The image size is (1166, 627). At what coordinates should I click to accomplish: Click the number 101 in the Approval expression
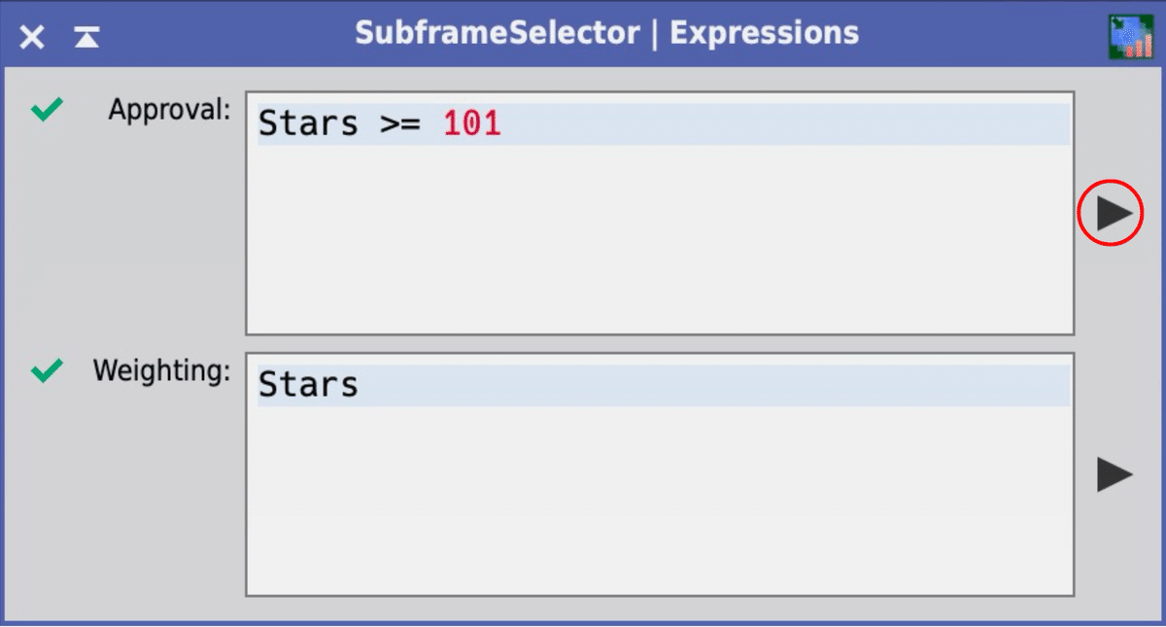pos(472,124)
